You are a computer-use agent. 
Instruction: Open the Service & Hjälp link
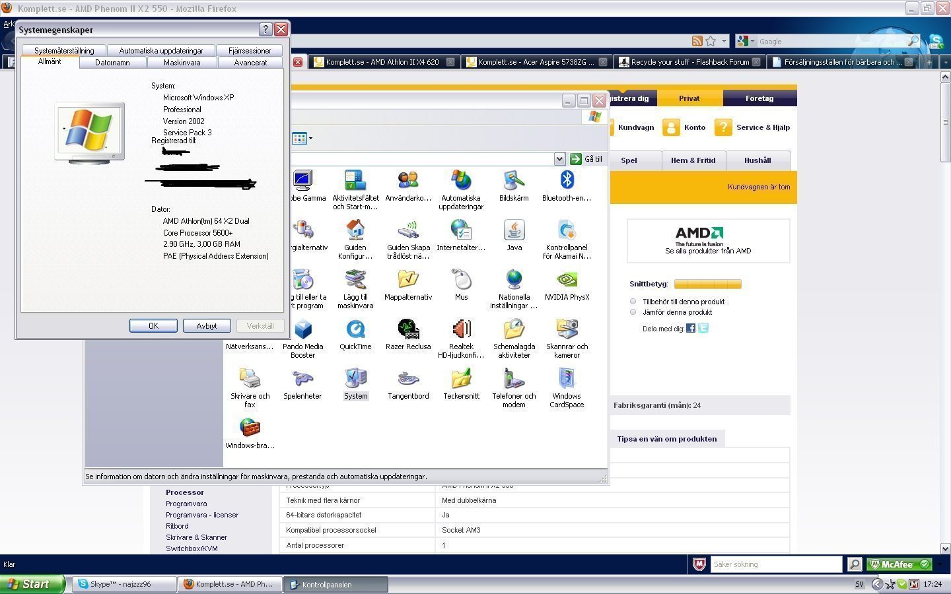point(752,127)
